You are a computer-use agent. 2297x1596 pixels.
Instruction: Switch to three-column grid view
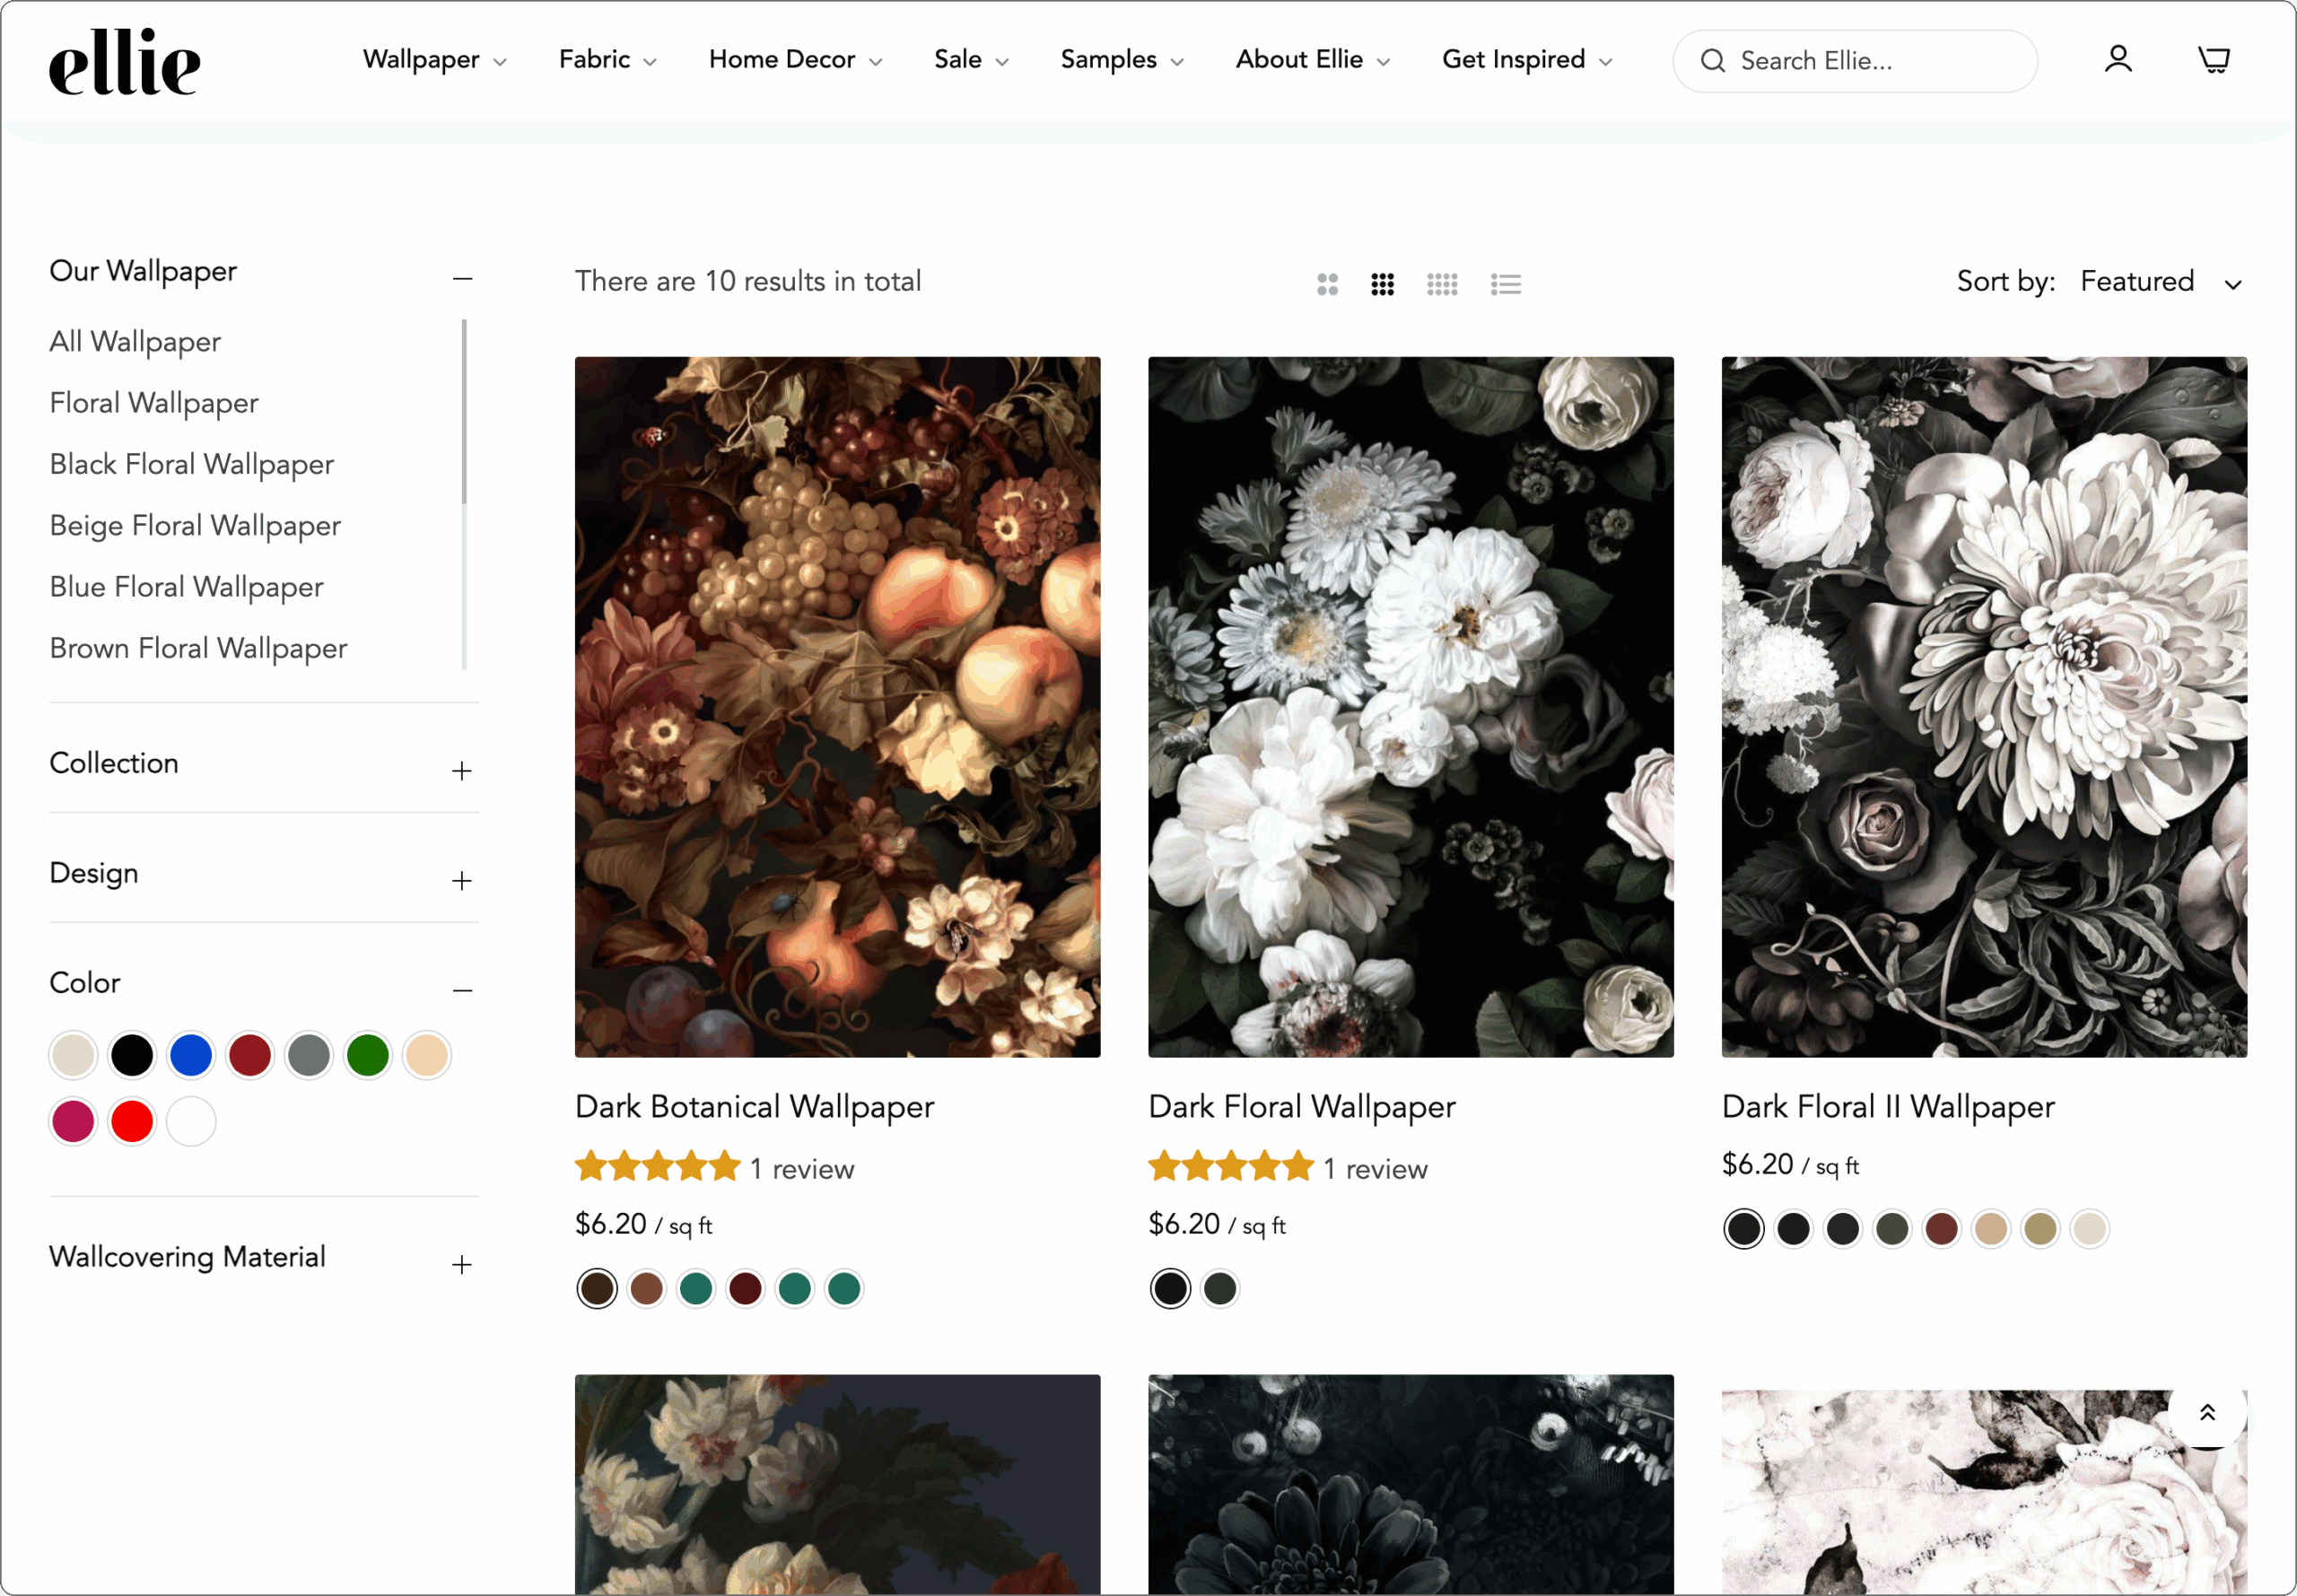coord(1382,285)
